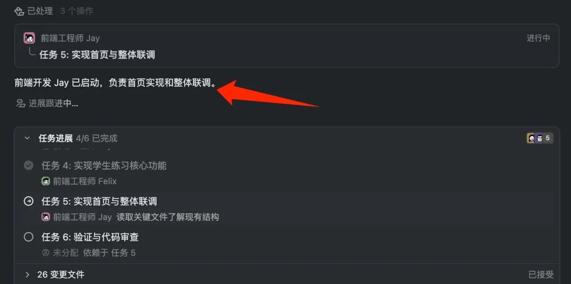The image size is (571, 284).
Task: Expand the 已处理 3 个操作 summary
Action: pyautogui.click(x=54, y=11)
